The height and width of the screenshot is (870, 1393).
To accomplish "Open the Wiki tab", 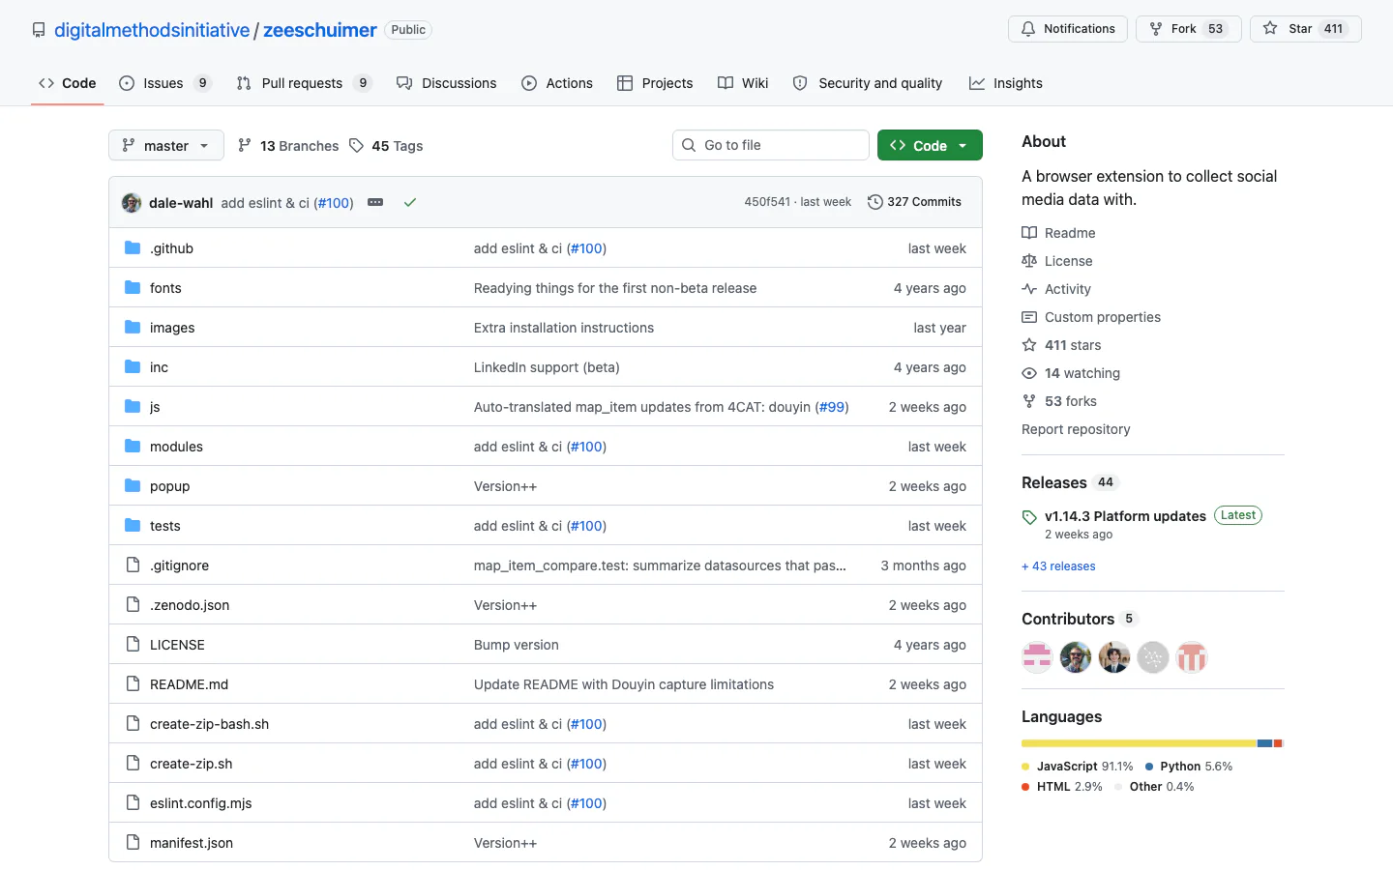I will click(x=743, y=83).
